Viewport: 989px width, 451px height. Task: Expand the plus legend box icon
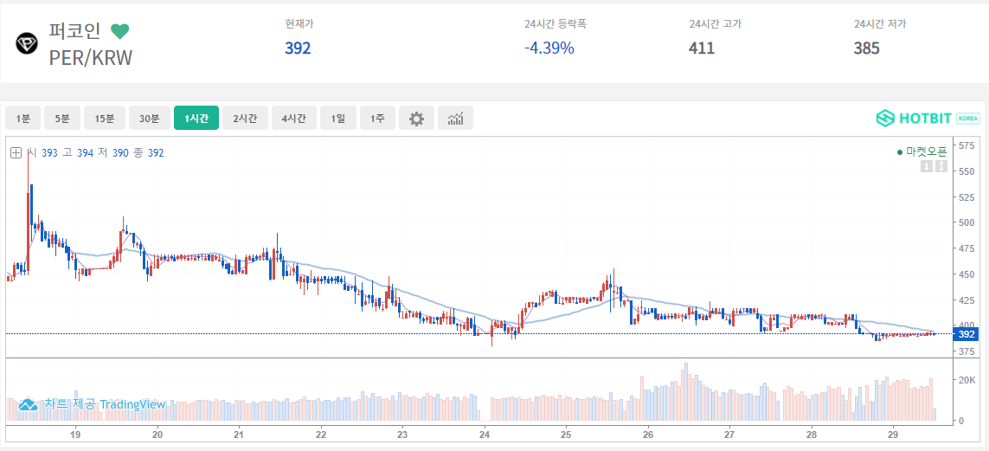pos(16,152)
